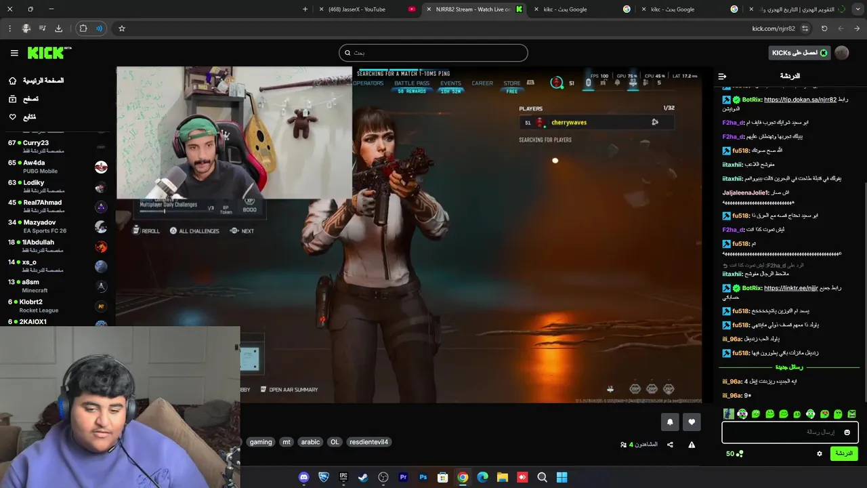Open Chrome downloads icon
This screenshot has height=488, width=867.
58,28
